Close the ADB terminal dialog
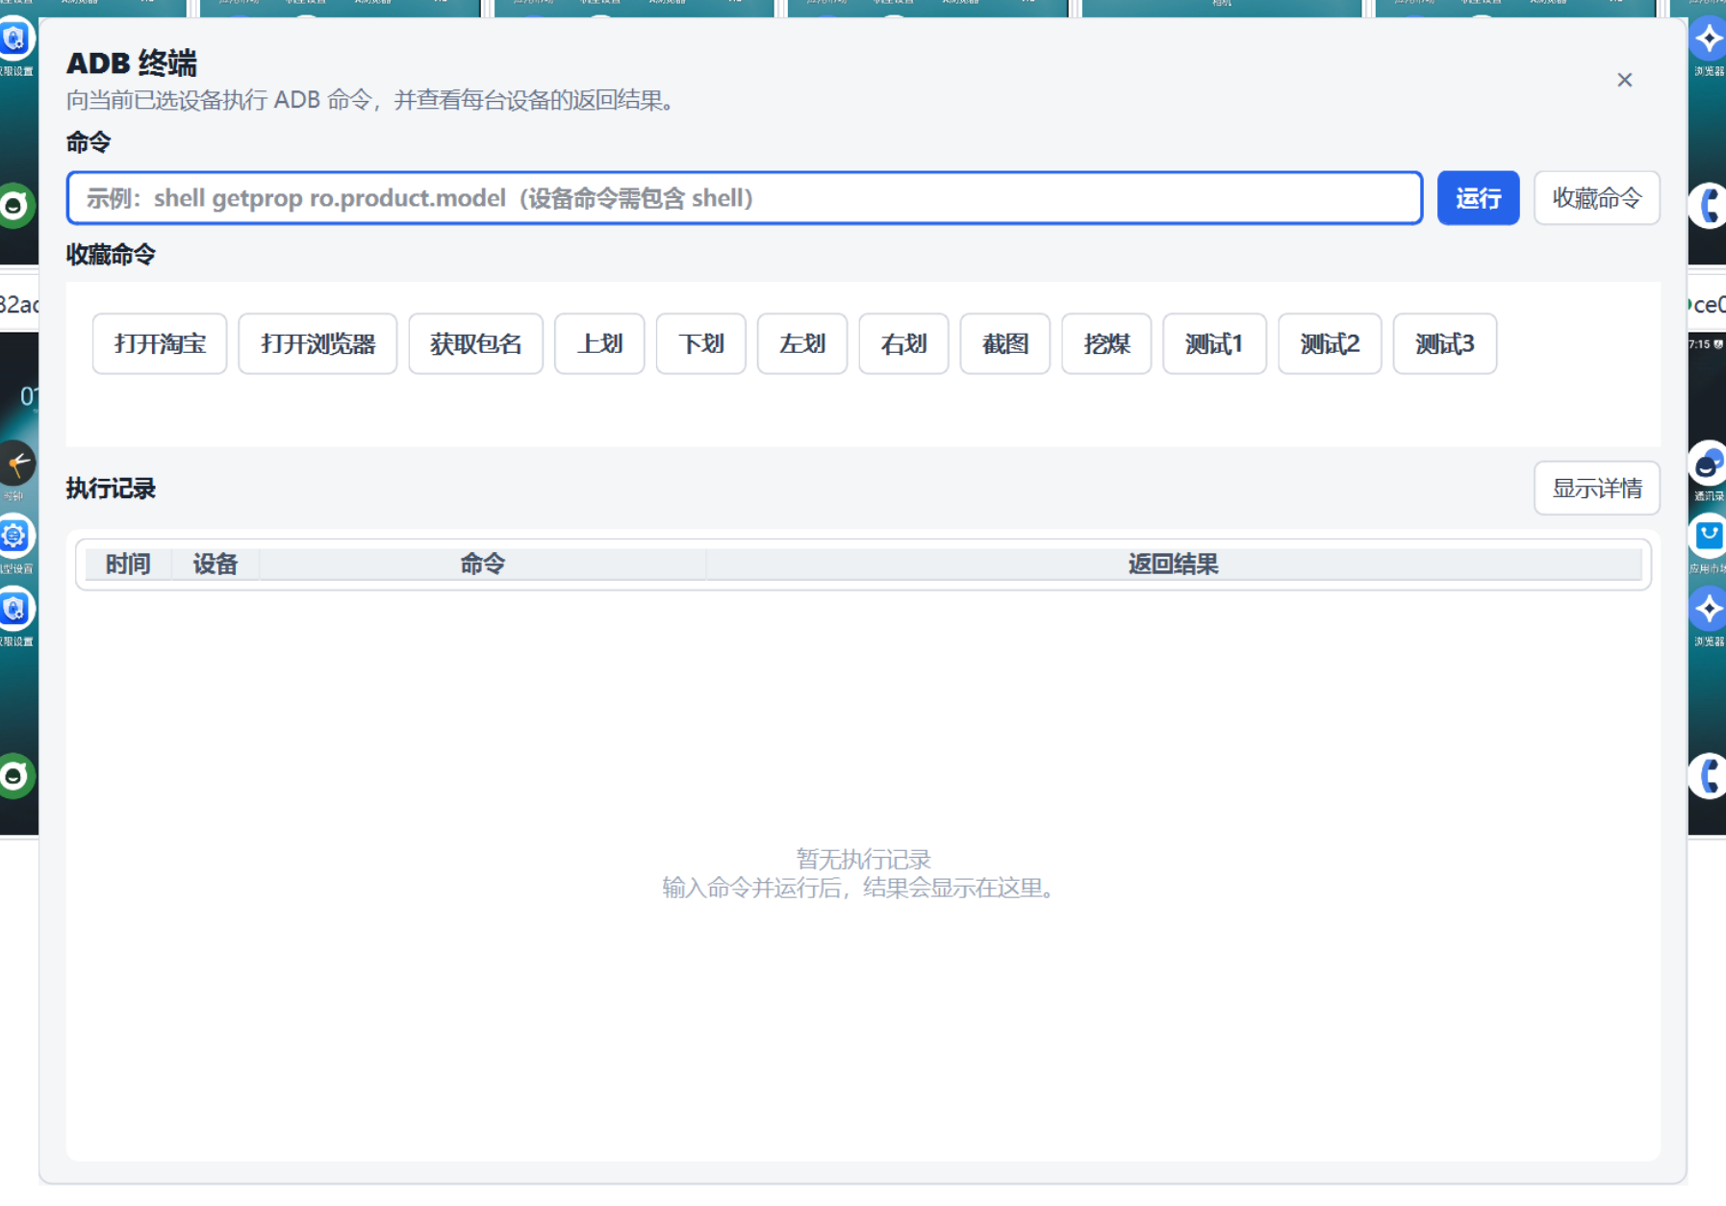This screenshot has height=1206, width=1726. coord(1624,80)
